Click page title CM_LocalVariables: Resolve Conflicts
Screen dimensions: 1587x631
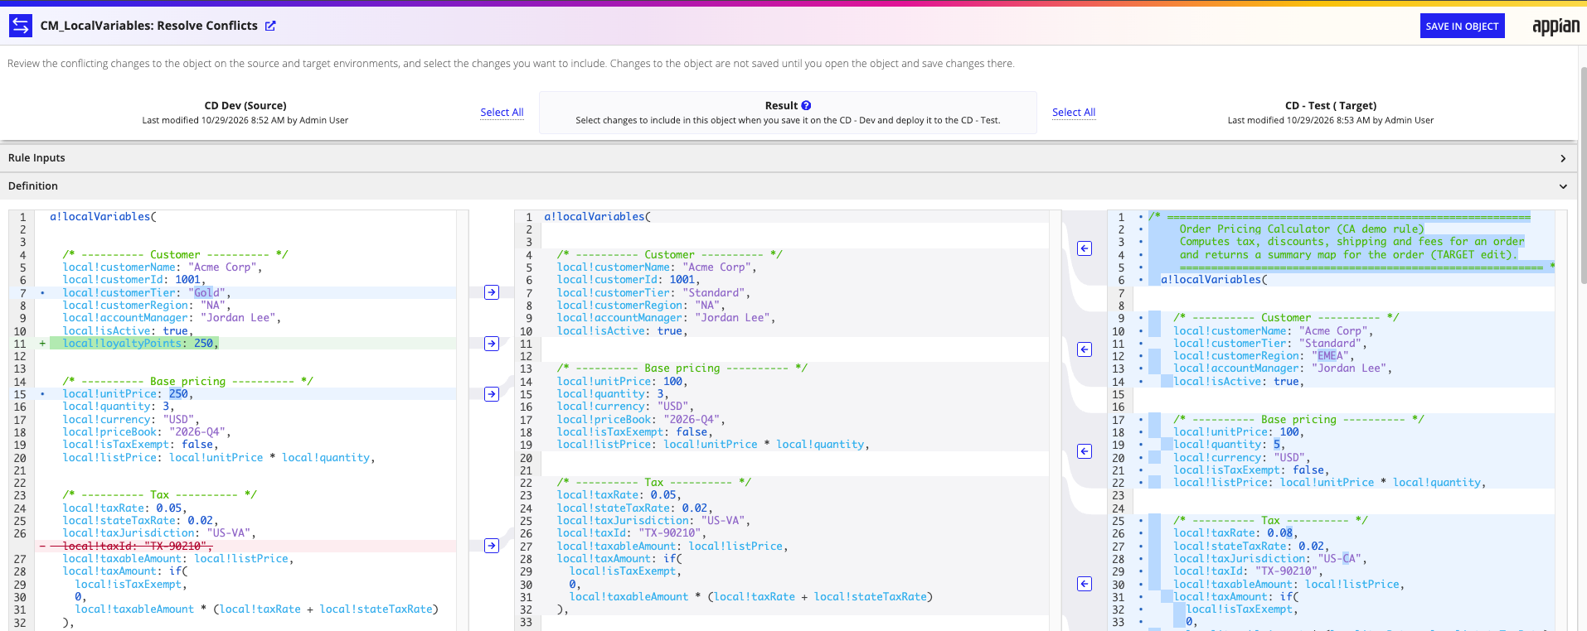pos(149,26)
